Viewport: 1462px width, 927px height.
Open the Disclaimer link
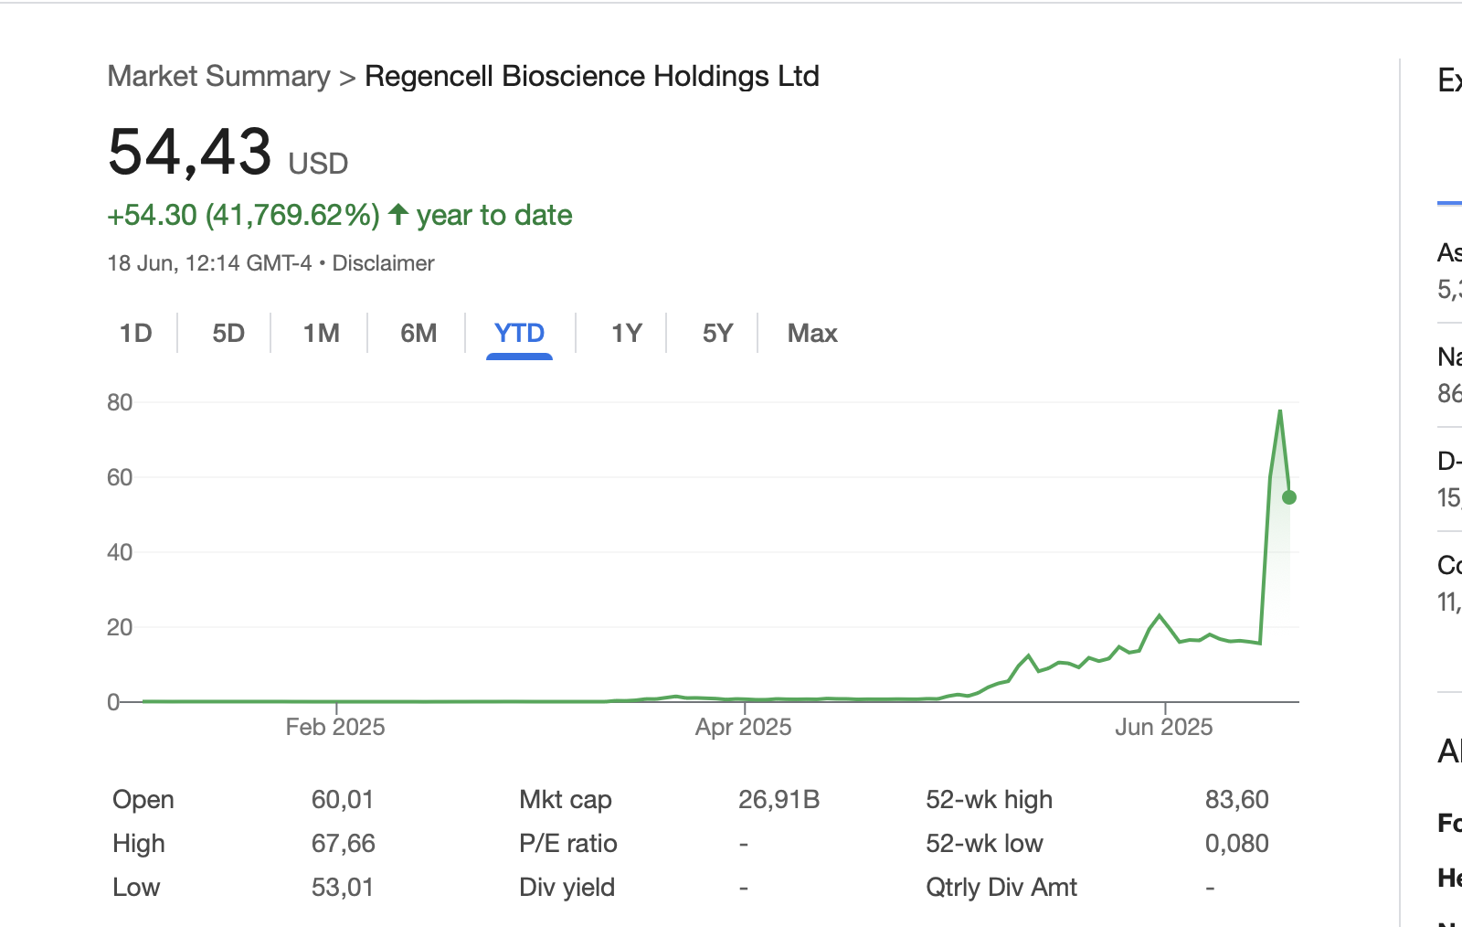383,263
